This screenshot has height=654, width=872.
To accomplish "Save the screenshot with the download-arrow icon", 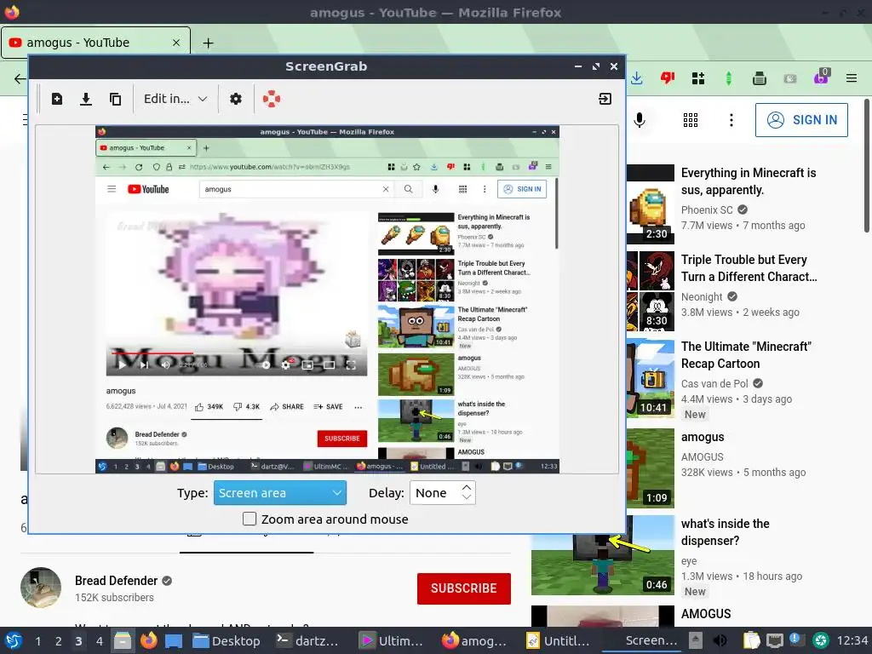I will tap(86, 99).
